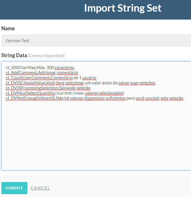Screen dimensions: 191x197
Task: Place cursor on the ct_DVNotEnoughValuesSS key
Action: 30,98
